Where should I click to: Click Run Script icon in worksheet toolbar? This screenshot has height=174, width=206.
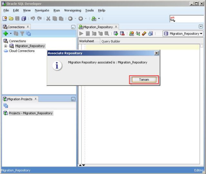(x=88, y=34)
